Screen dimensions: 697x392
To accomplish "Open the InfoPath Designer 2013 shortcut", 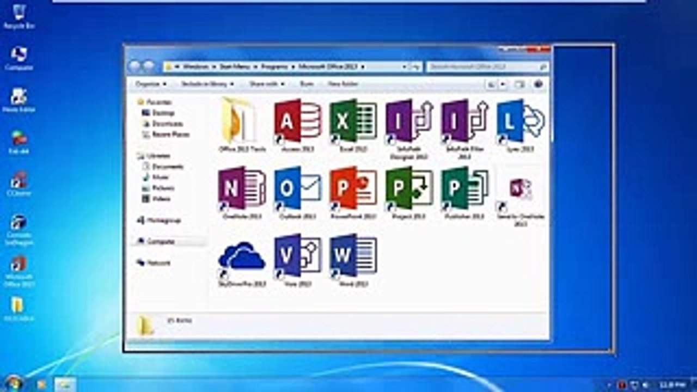I will point(409,129).
